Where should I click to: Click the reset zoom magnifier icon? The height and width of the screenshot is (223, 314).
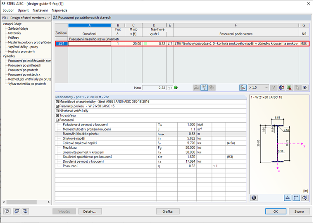point(305,198)
